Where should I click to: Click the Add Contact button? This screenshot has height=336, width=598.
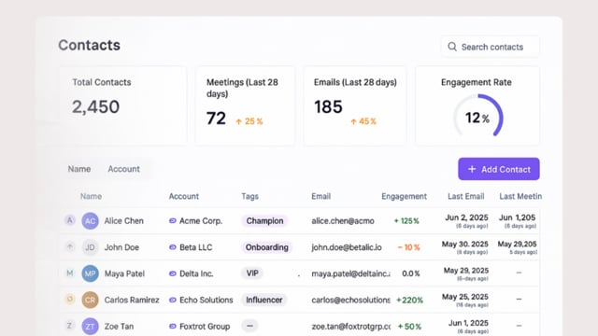point(498,169)
